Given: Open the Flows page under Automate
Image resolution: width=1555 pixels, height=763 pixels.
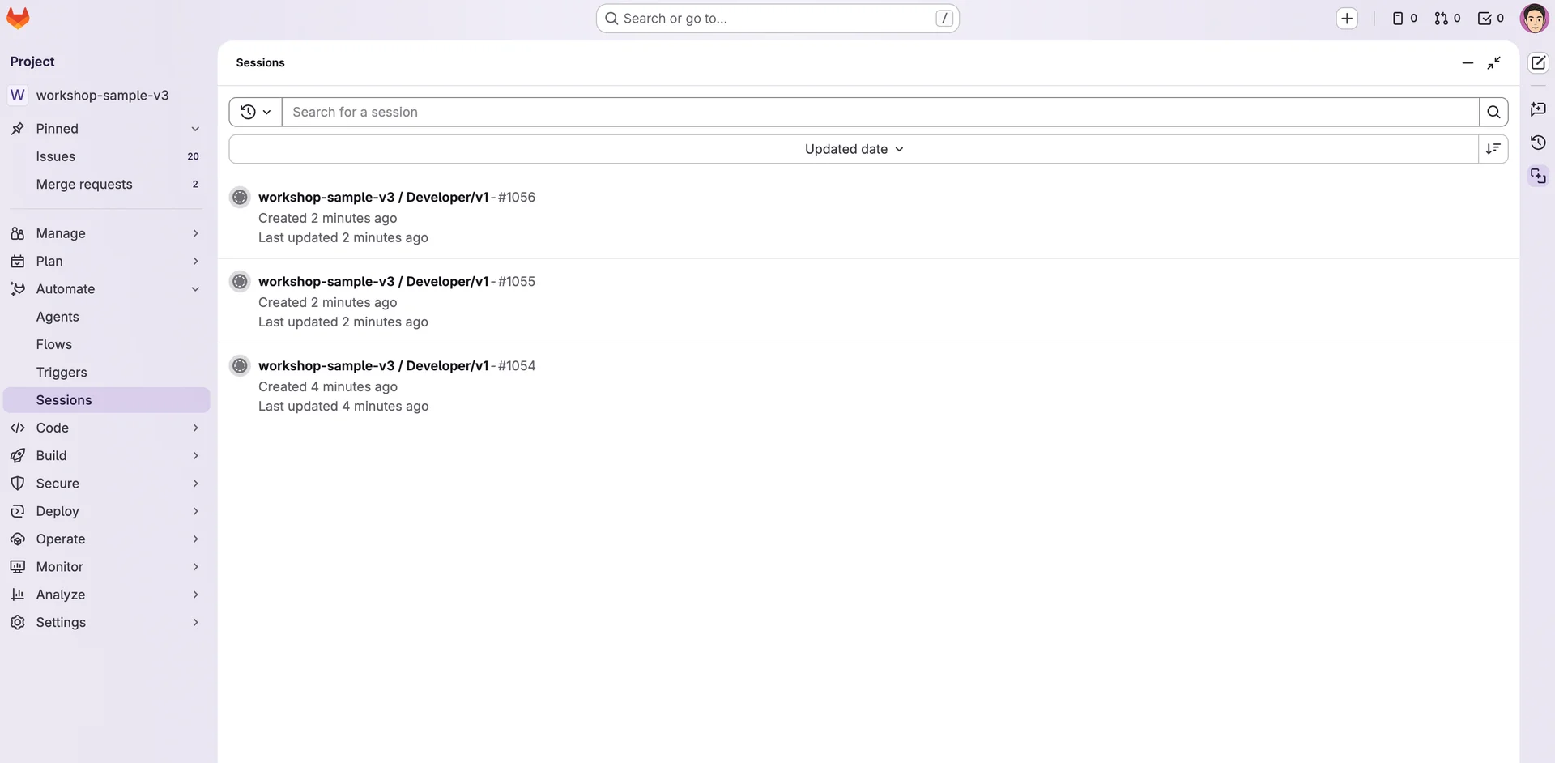Looking at the screenshot, I should (x=54, y=344).
